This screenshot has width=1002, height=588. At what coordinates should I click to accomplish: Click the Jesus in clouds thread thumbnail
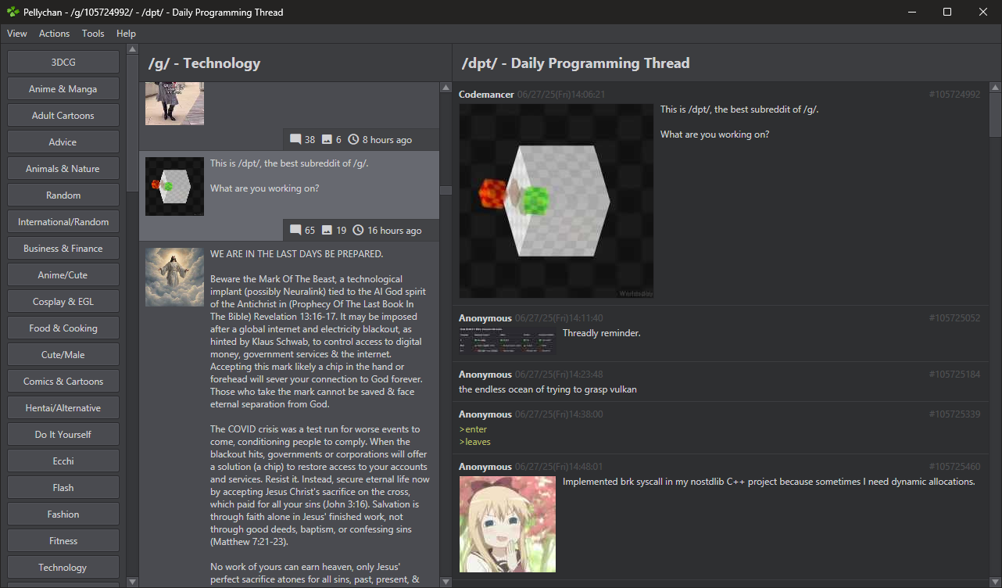174,277
